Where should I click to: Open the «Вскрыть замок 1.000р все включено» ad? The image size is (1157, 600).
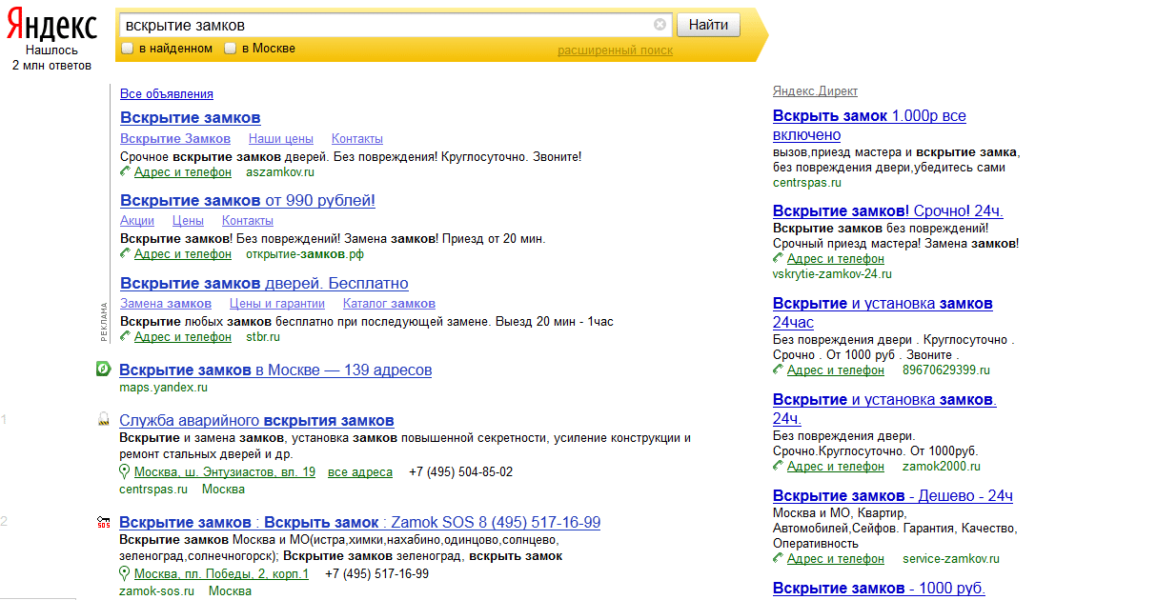[869, 126]
